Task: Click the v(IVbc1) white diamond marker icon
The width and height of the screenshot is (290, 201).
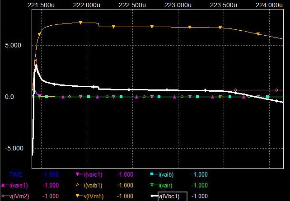Action: tap(152, 196)
